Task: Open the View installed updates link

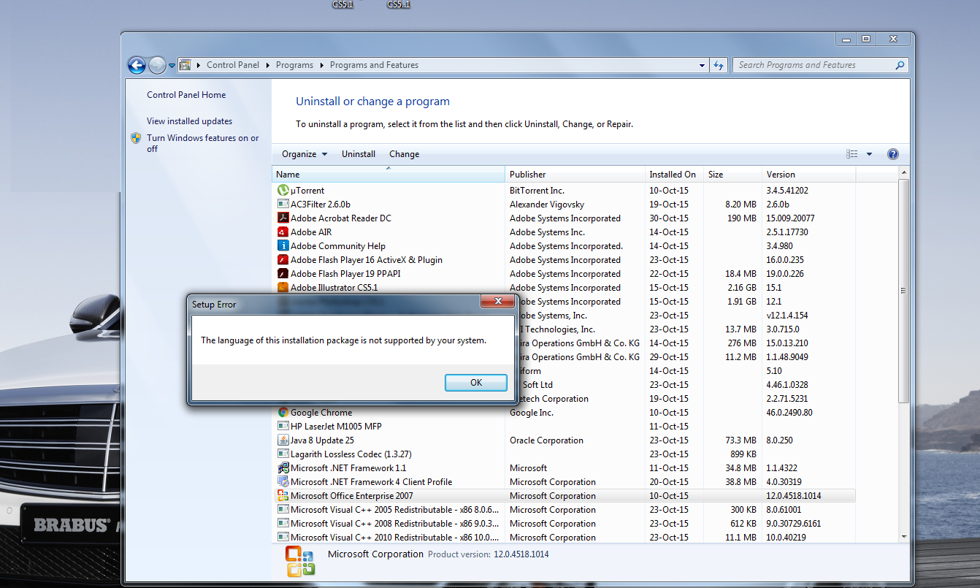Action: pos(189,121)
